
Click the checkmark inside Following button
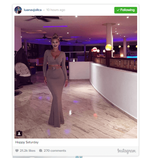[x=118, y=10]
